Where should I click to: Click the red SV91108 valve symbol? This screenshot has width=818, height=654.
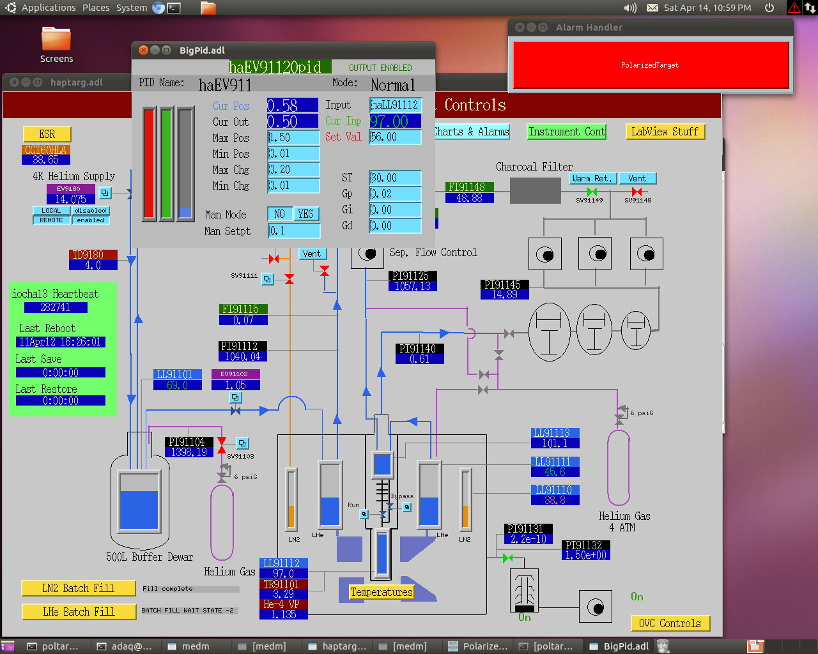[222, 445]
